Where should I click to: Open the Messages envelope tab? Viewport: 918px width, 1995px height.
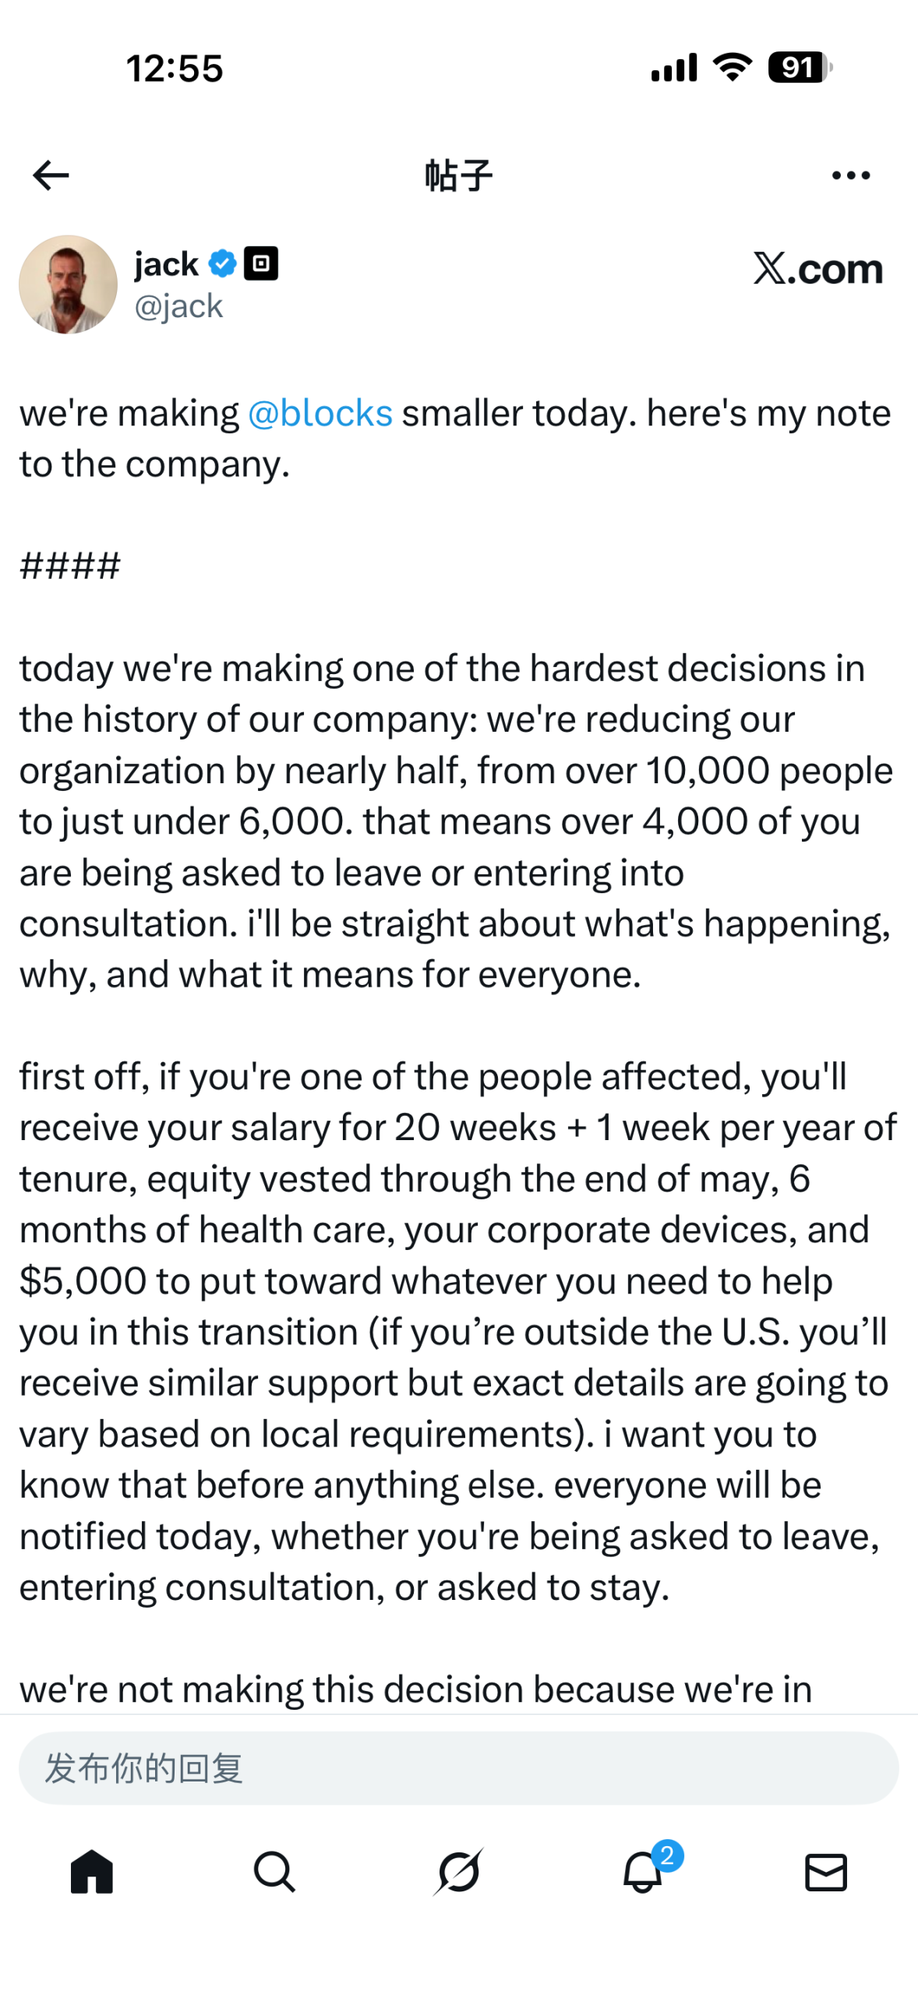[825, 1872]
